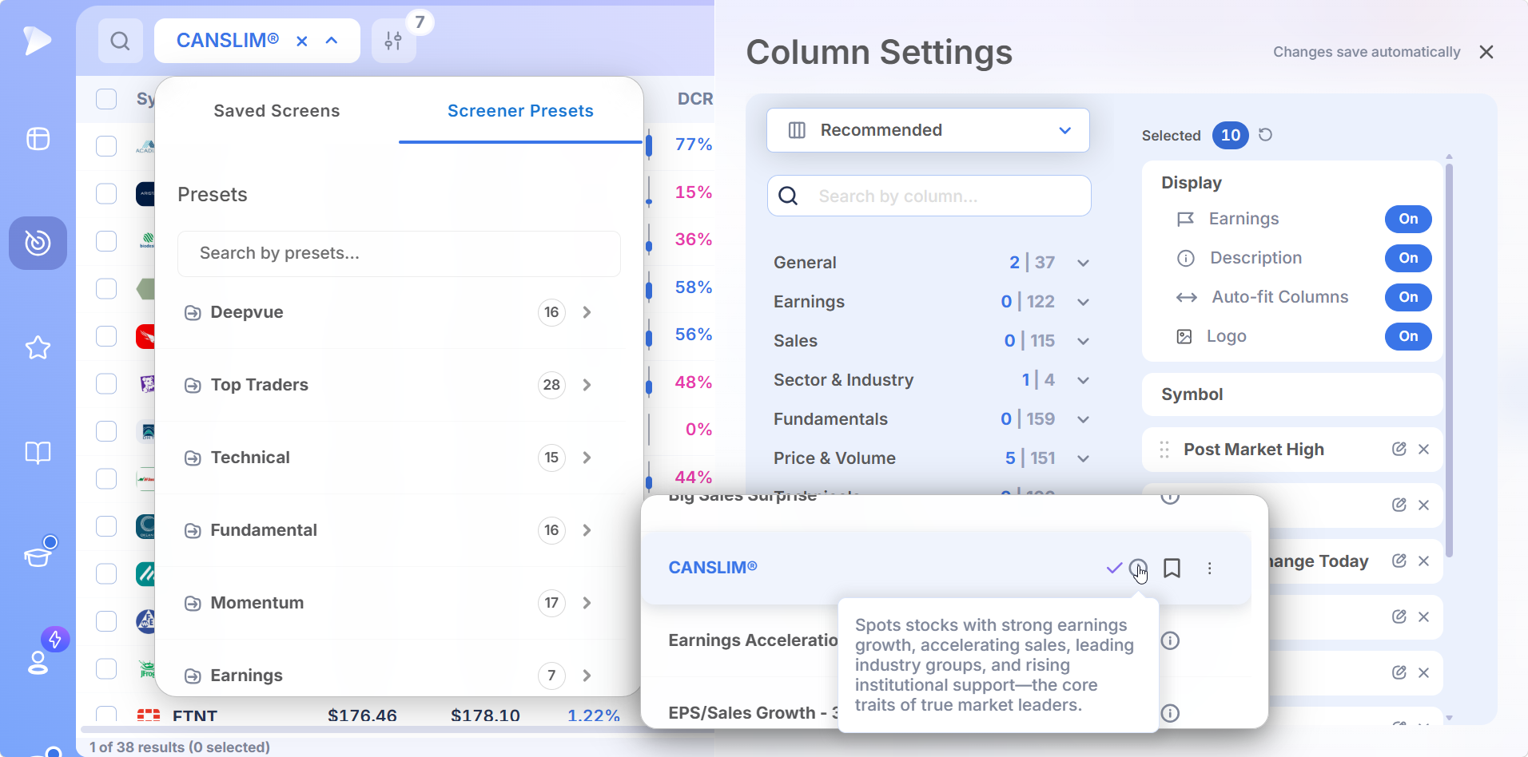Image resolution: width=1528 pixels, height=757 pixels.
Task: Check the row checkbox beside 36% DCR
Action: click(x=106, y=241)
